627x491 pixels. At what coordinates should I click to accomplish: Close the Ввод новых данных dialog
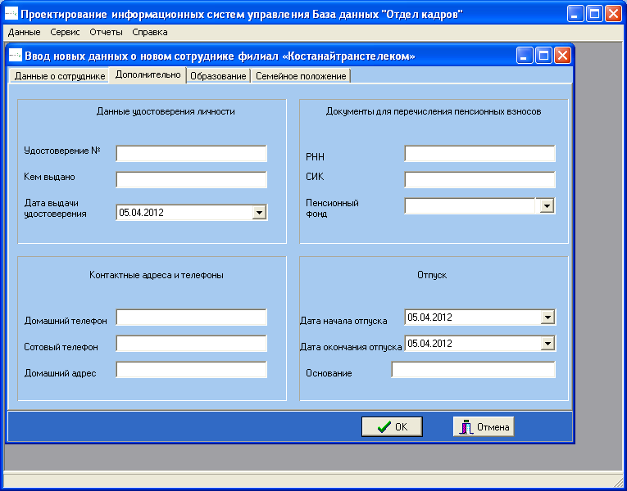[x=562, y=56]
